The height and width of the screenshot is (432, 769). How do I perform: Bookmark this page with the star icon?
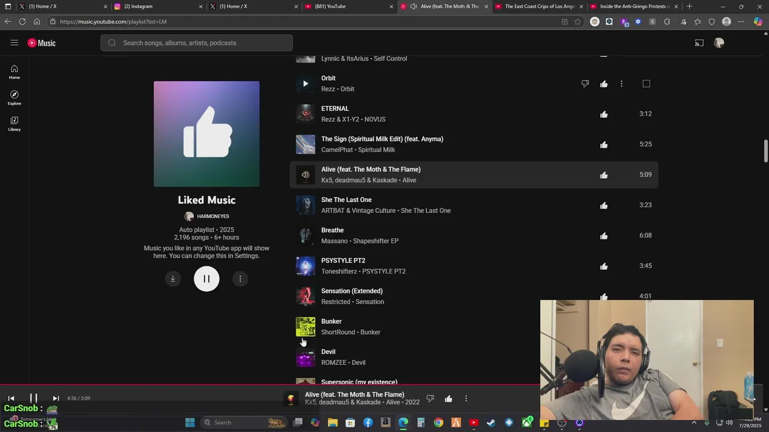[x=577, y=22]
